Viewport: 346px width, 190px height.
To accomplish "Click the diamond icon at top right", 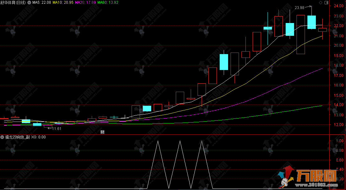I will pos(320,3).
